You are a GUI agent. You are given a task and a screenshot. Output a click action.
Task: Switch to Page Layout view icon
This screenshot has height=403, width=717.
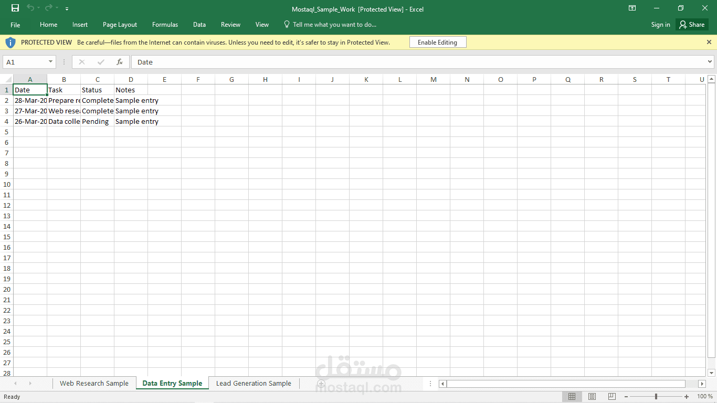coord(592,397)
